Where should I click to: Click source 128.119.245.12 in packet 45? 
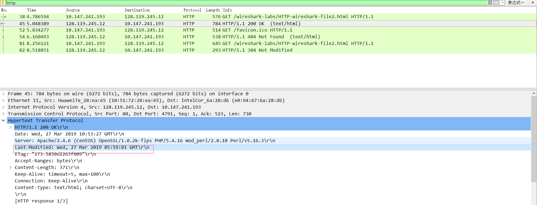click(85, 23)
